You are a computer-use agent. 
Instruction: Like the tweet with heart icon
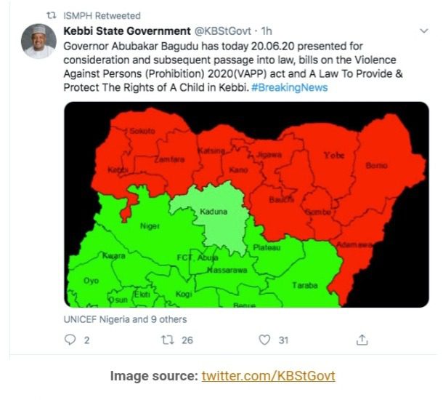point(265,340)
